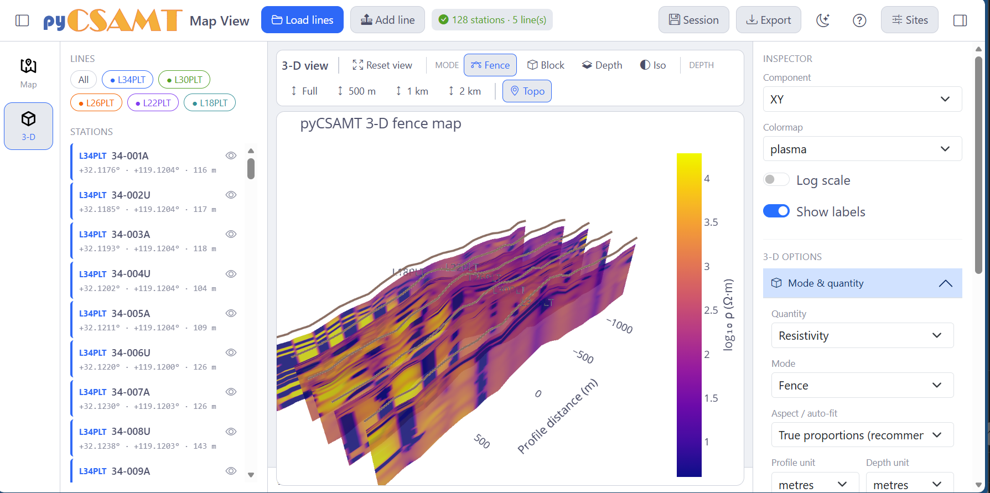Toggle visibility of station 34-009A
Viewport: 990px width, 493px height.
pos(231,471)
